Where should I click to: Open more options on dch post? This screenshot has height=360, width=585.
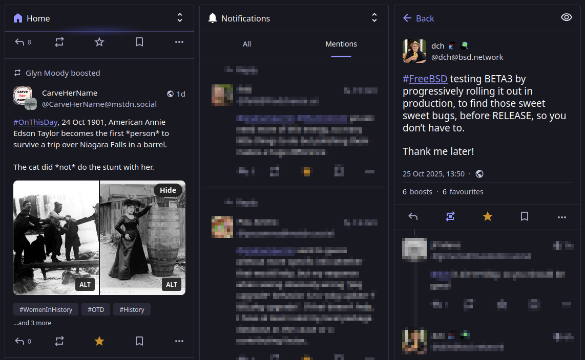click(561, 217)
